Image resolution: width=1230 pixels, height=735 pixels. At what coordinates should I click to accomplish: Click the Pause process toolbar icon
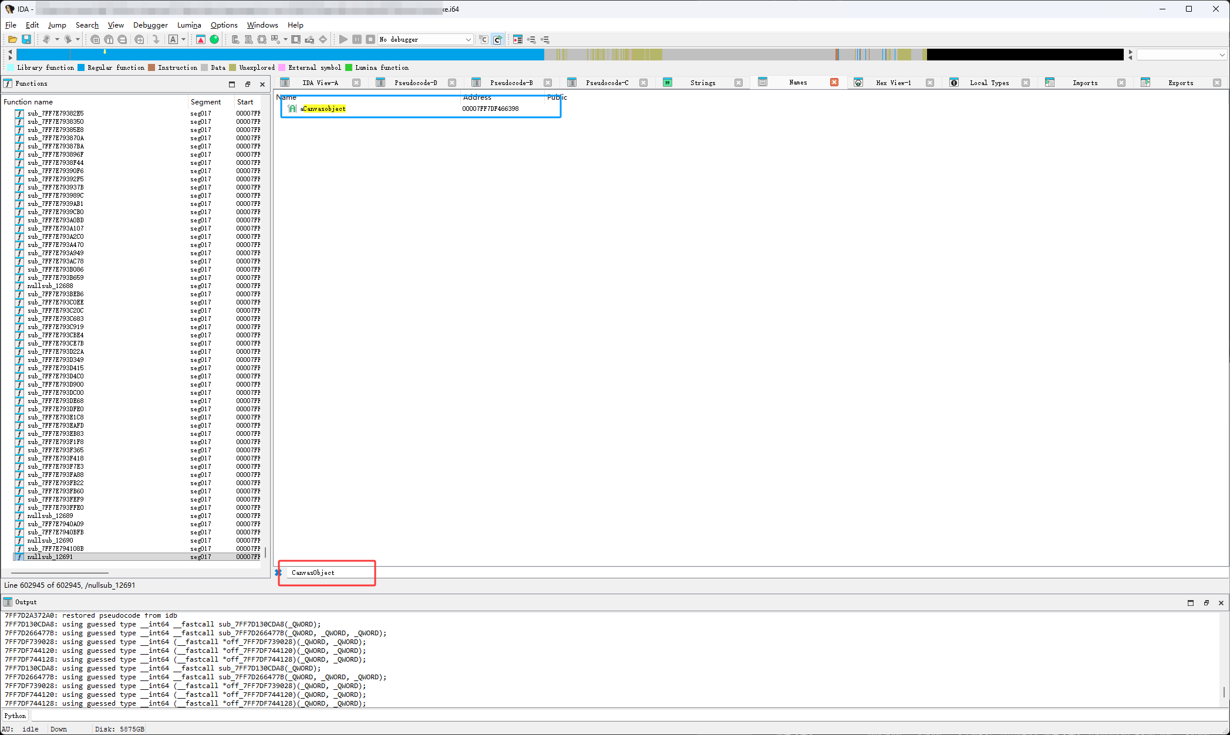tap(357, 39)
